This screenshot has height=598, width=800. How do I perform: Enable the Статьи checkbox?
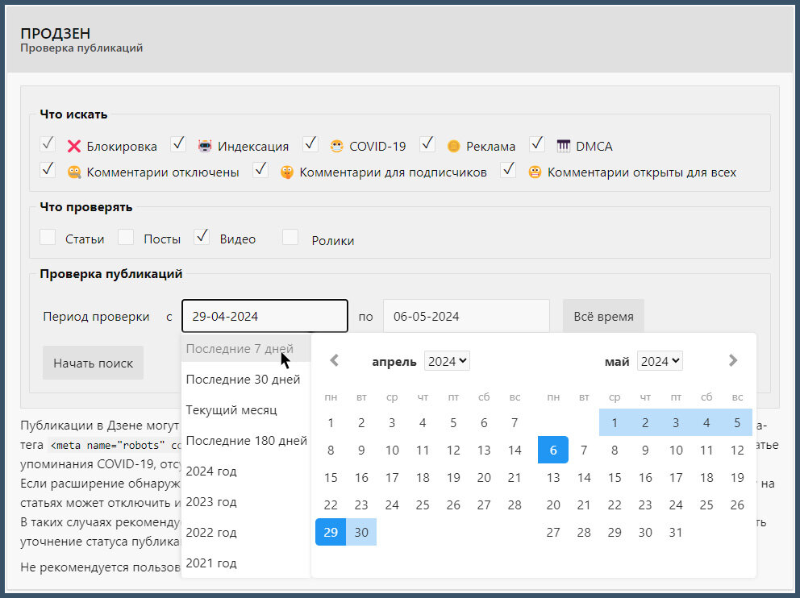coord(48,237)
